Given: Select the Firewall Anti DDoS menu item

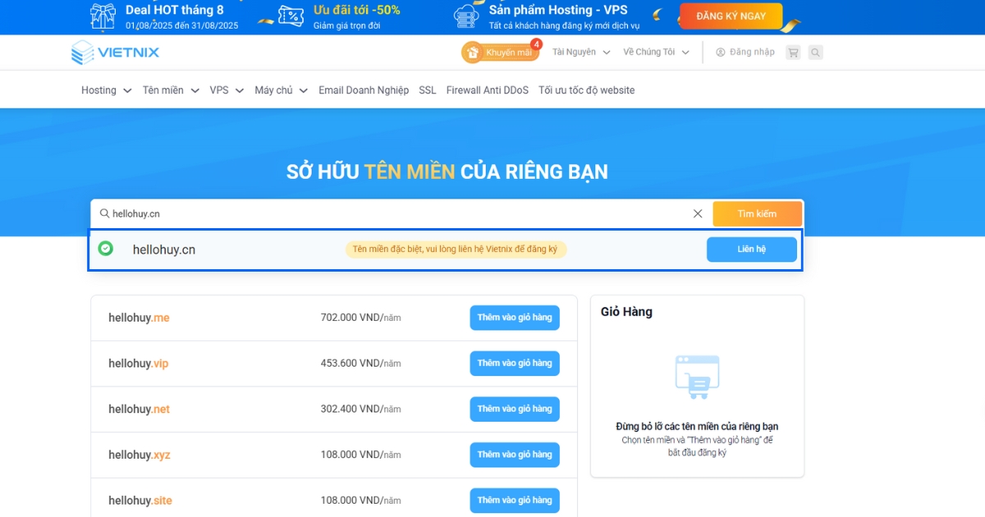Looking at the screenshot, I should coord(487,90).
